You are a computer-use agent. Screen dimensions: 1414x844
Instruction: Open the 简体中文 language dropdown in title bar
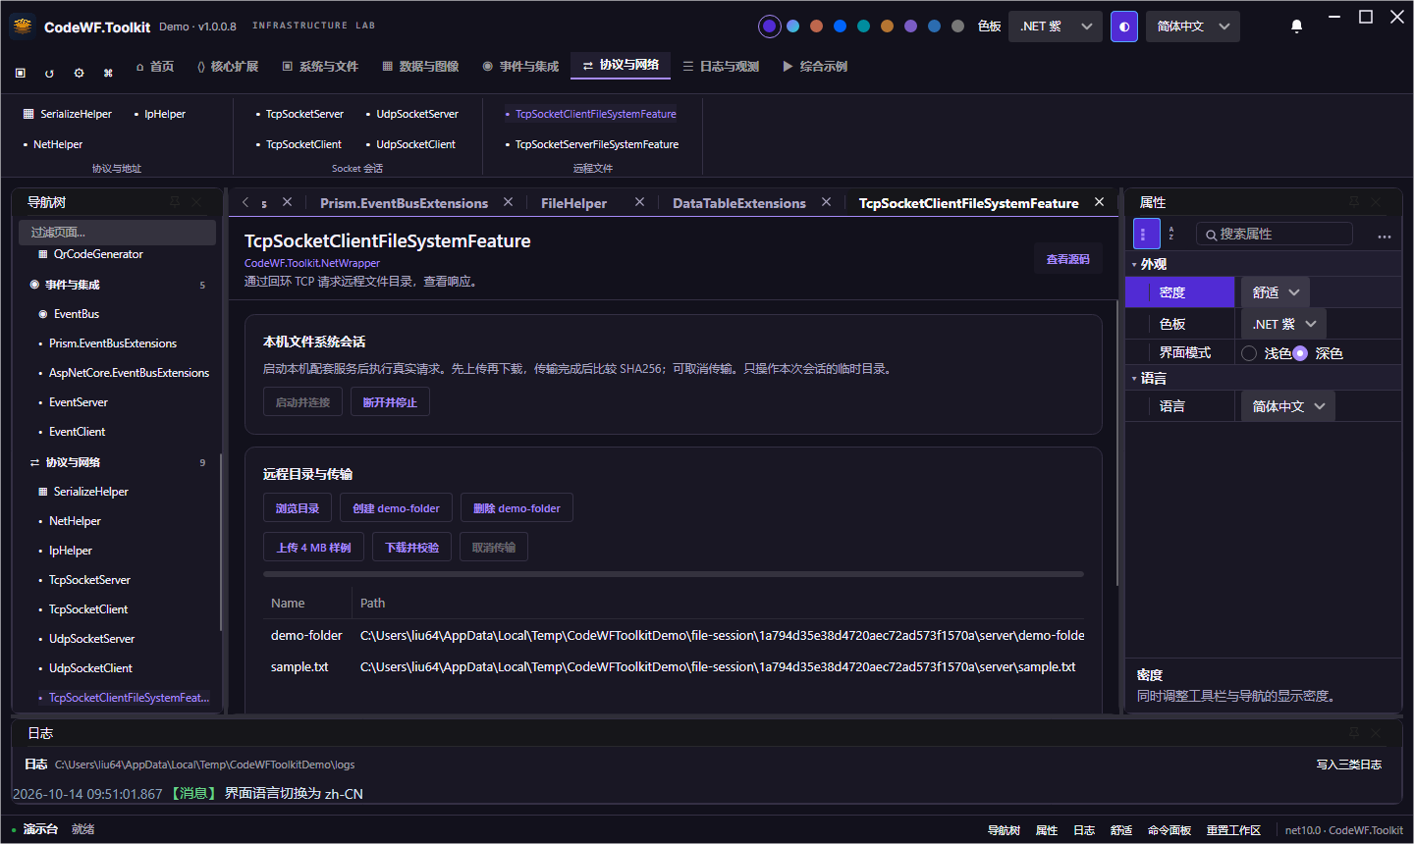click(x=1193, y=26)
